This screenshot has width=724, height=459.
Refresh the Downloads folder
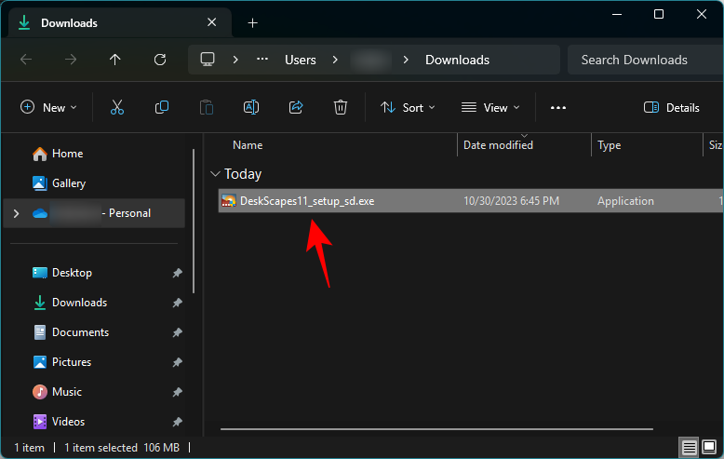click(160, 60)
